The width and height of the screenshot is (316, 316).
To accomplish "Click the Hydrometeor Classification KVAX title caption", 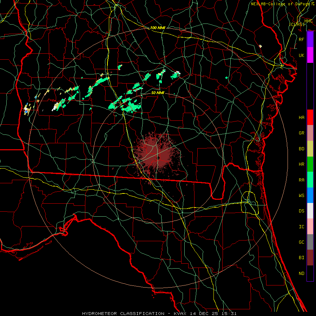I will 159,314.
